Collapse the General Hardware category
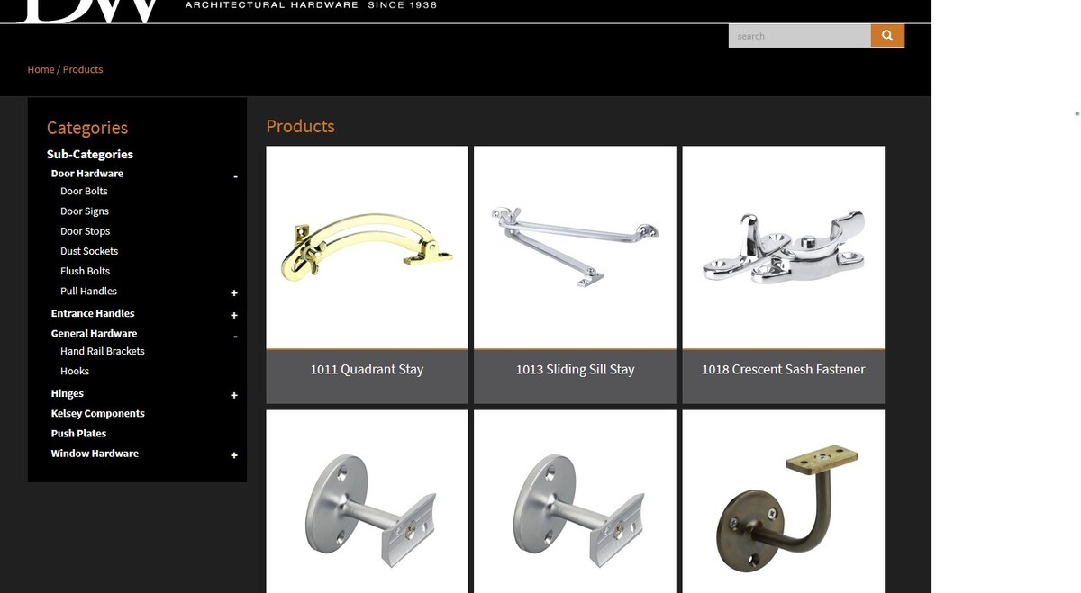This screenshot has width=1081, height=593. (x=235, y=337)
